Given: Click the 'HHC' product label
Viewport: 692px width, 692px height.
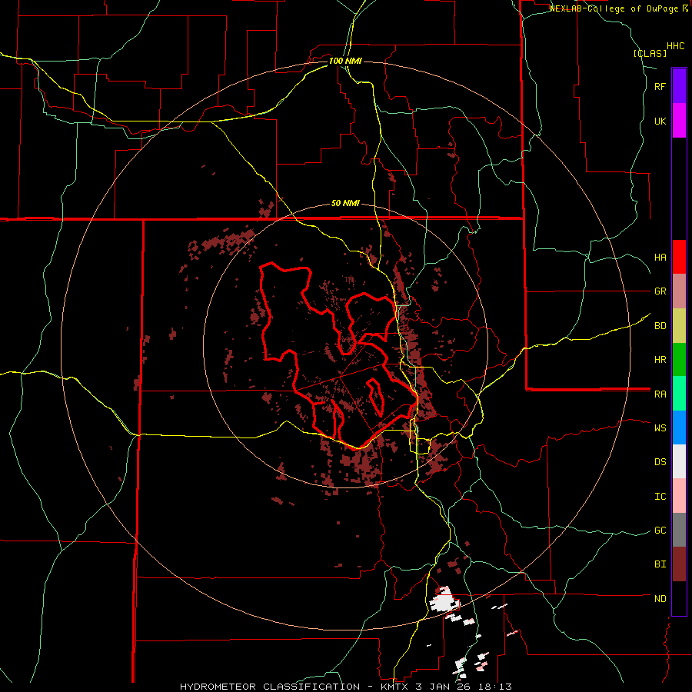Looking at the screenshot, I should 676,46.
